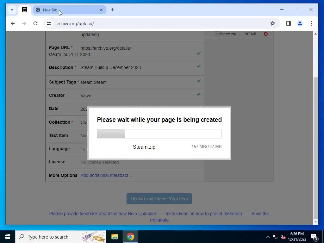Click the Date field label
Screen dimensions: 324x243
point(53,109)
